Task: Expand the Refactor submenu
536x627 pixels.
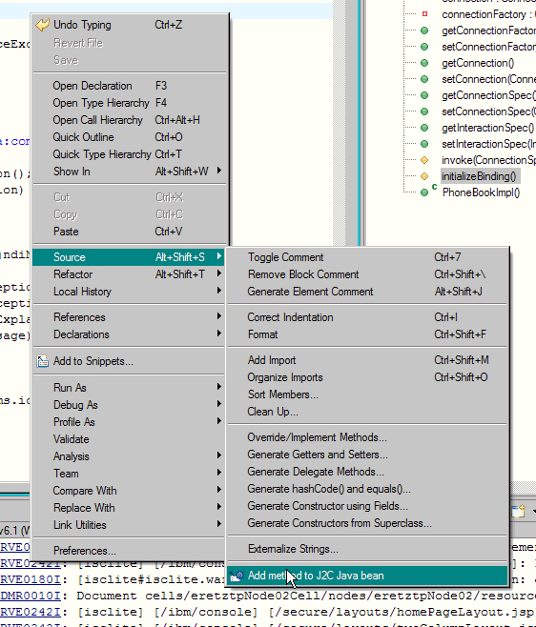Action: coord(129,274)
